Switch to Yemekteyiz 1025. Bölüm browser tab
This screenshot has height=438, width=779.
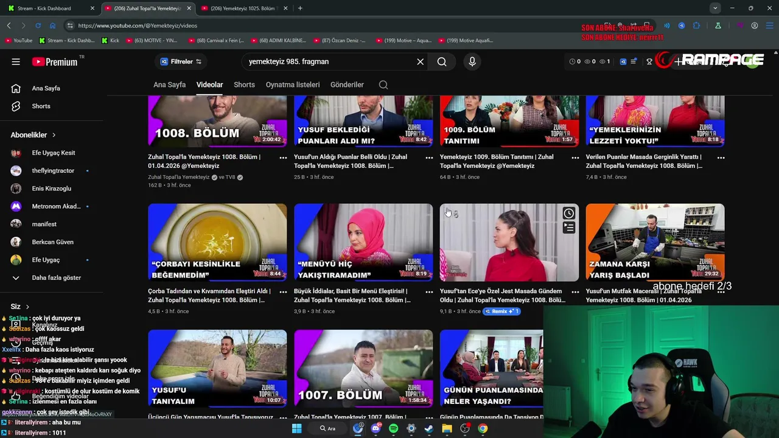click(x=243, y=8)
